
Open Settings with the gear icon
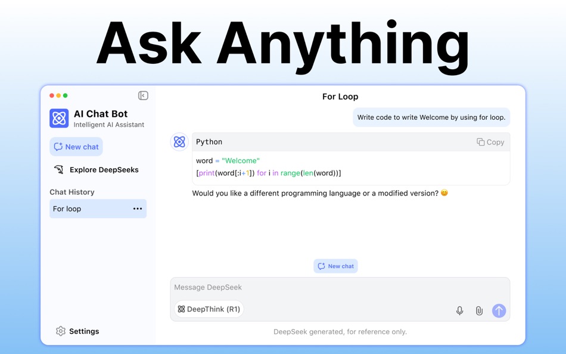click(x=61, y=331)
